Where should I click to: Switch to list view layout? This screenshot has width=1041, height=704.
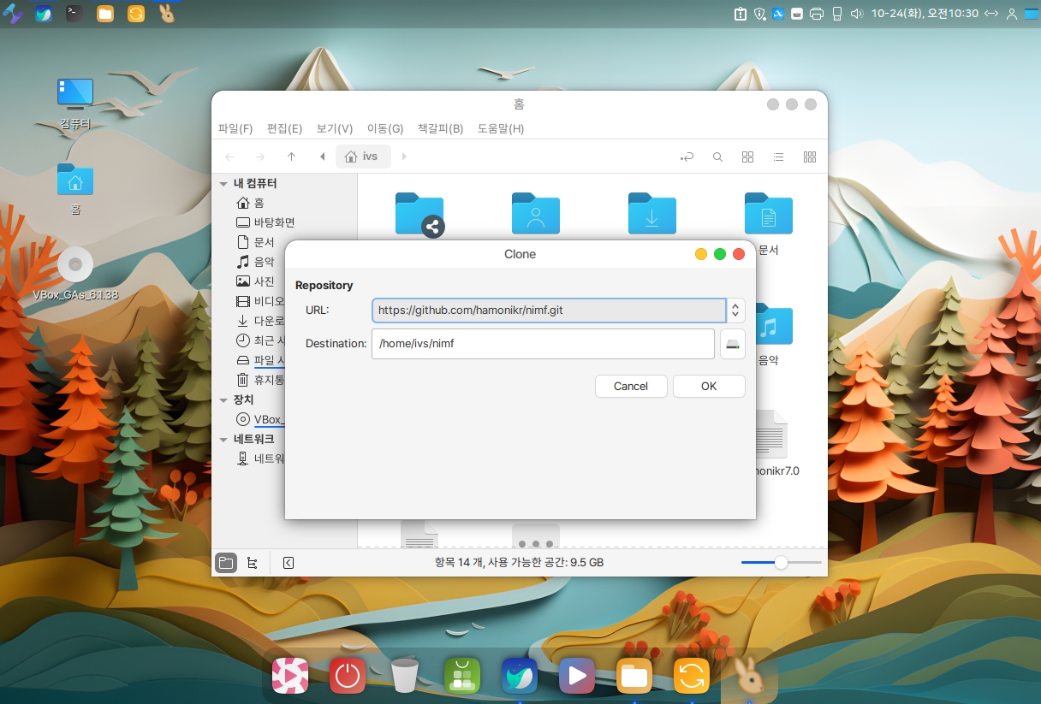pos(778,157)
